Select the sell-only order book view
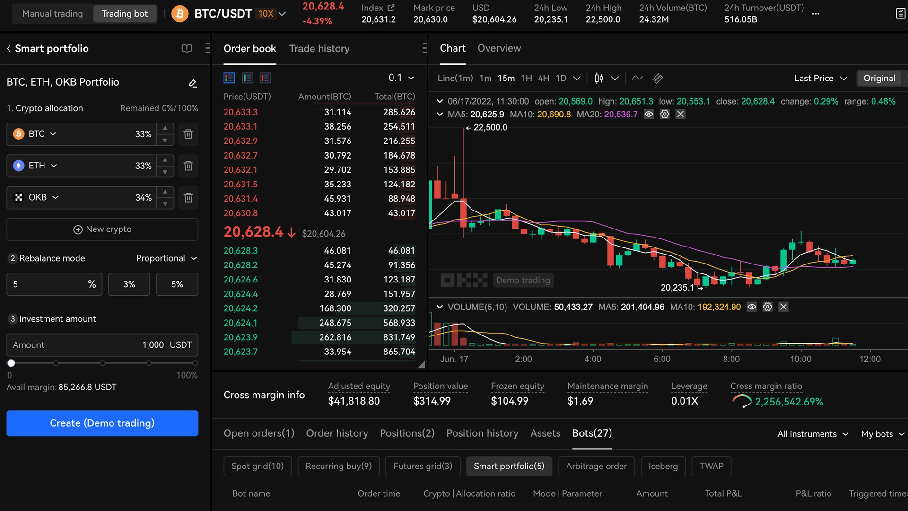 tap(265, 78)
